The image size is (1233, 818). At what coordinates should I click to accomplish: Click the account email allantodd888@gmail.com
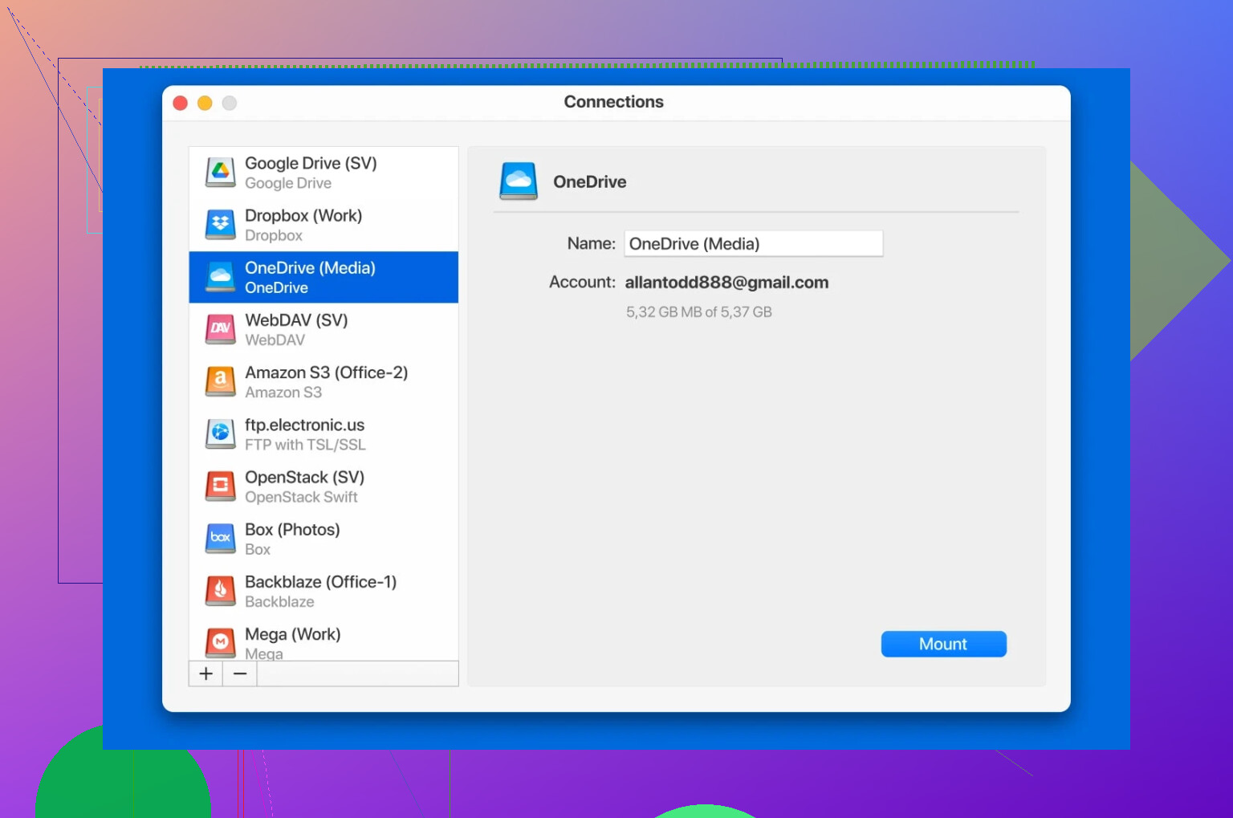click(726, 283)
